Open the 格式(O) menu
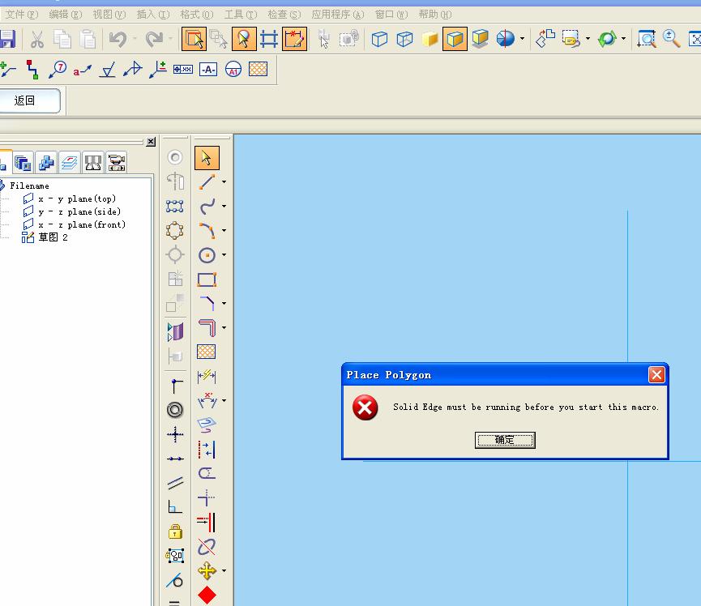The height and width of the screenshot is (606, 701). [197, 15]
